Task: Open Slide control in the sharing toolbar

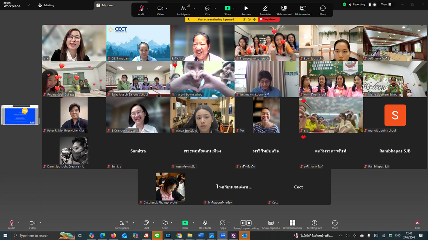Action: (283, 8)
